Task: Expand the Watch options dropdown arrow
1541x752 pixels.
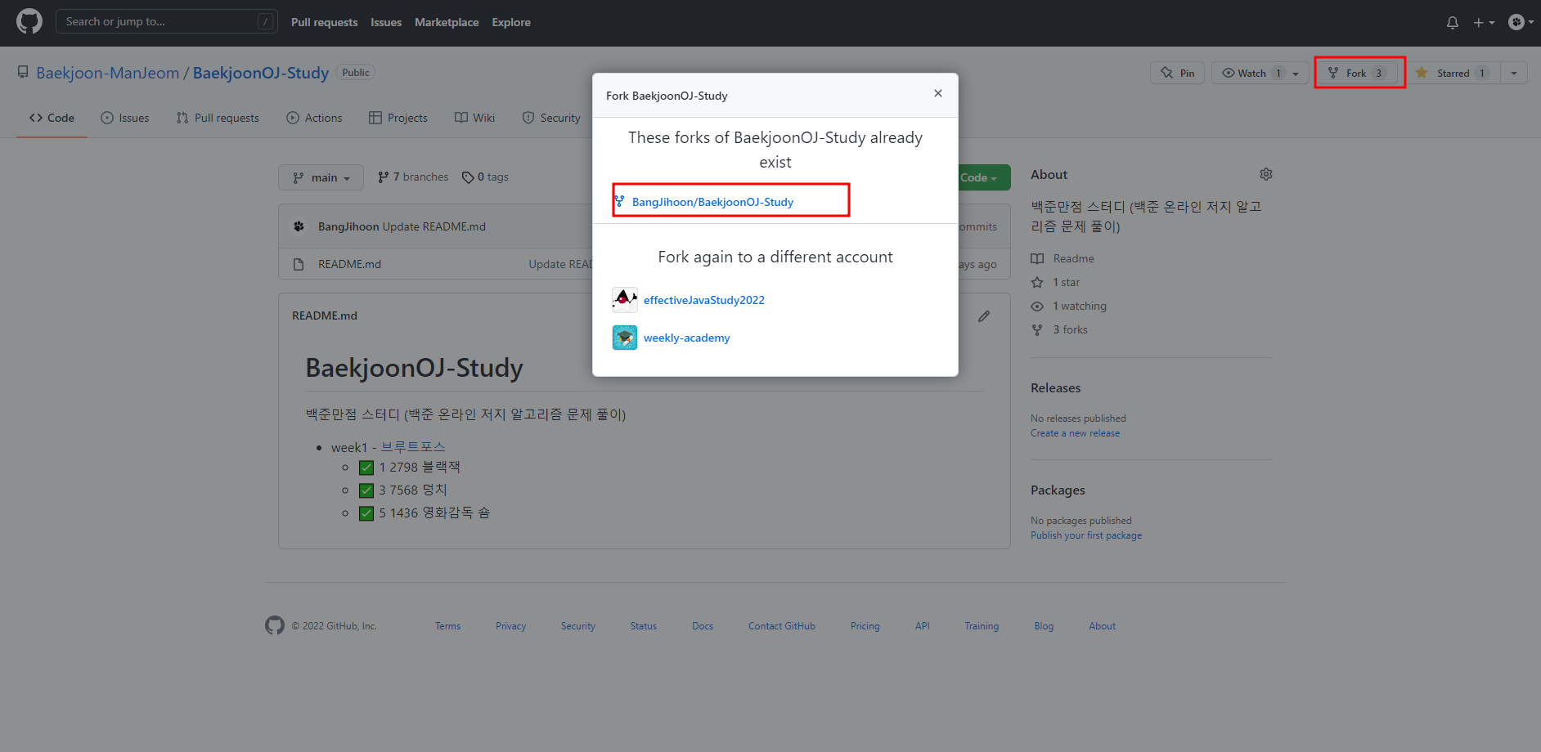Action: coord(1297,73)
